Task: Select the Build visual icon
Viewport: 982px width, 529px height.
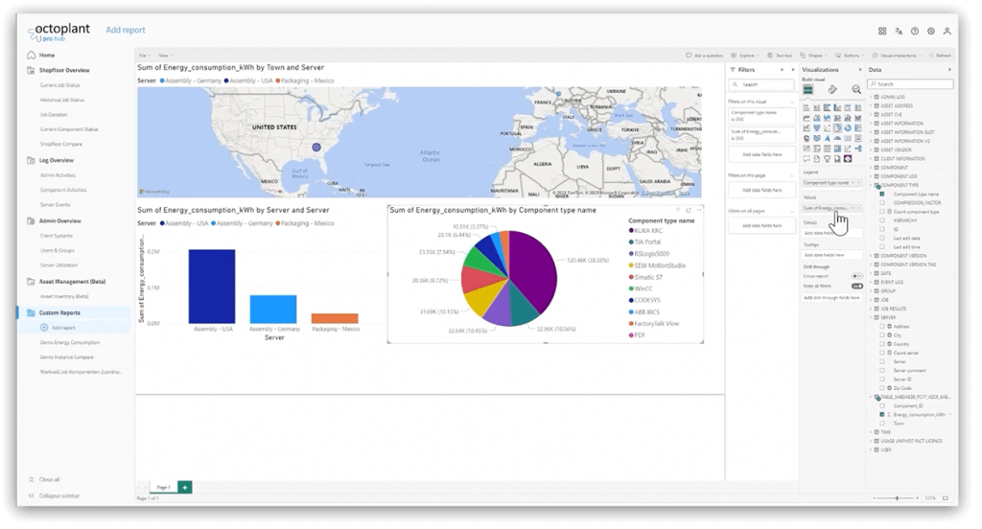Action: coord(808,89)
